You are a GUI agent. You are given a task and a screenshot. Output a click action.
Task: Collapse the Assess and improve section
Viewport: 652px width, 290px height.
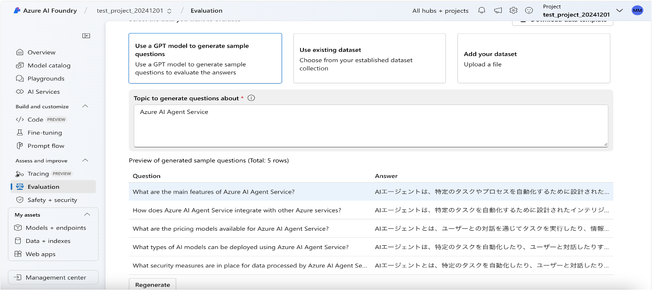click(85, 161)
